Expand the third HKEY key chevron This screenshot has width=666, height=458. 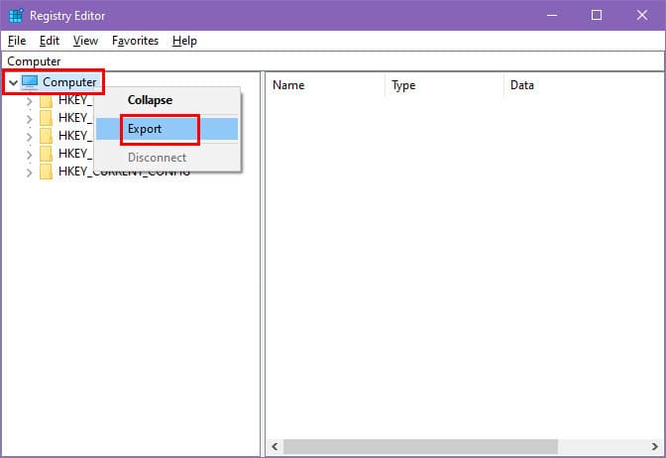click(29, 137)
